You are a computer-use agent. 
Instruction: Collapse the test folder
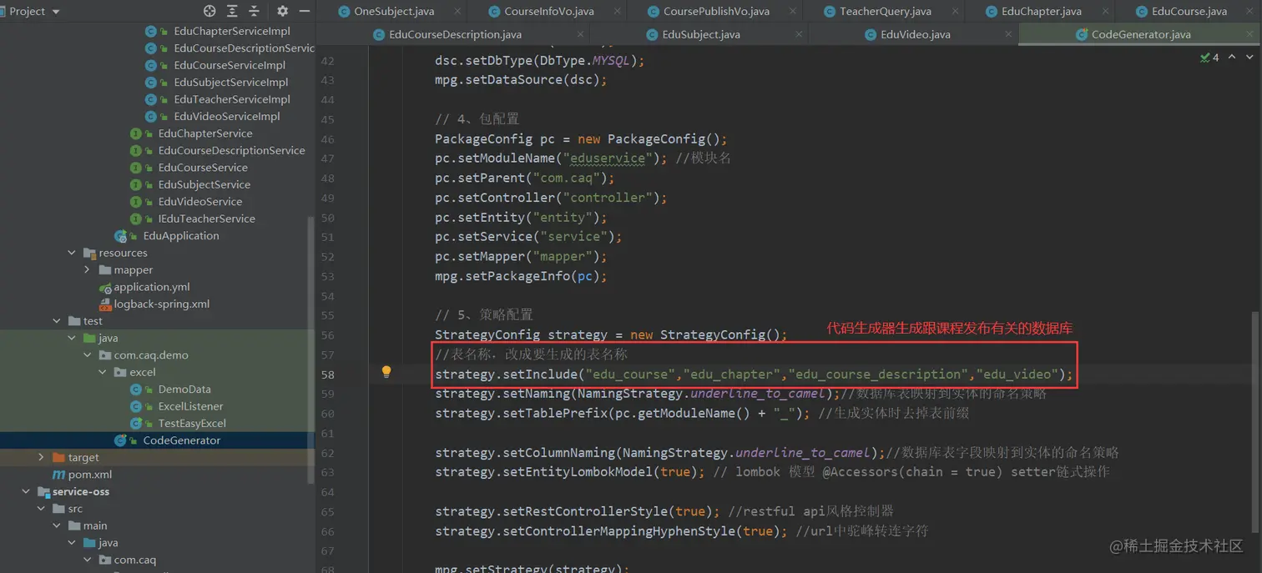(56, 321)
